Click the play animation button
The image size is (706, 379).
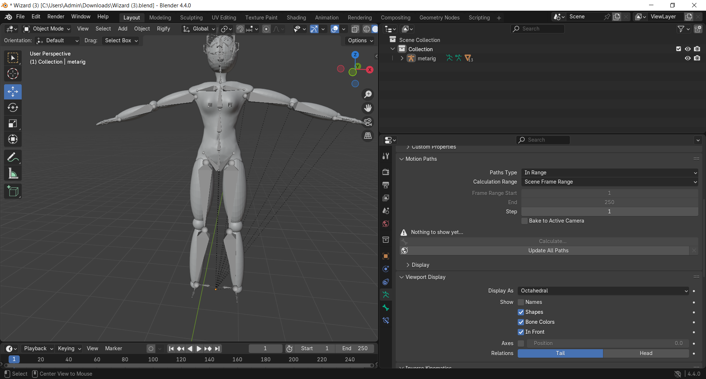[199, 348]
